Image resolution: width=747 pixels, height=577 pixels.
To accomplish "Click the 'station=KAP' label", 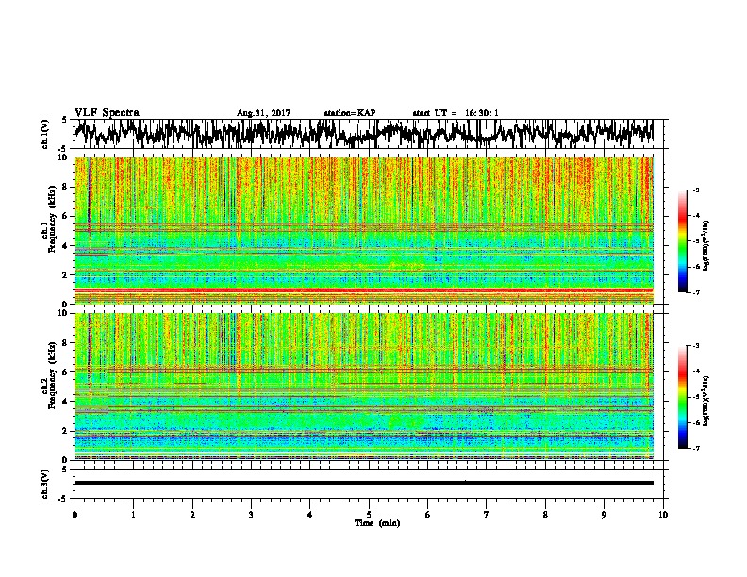I will (350, 113).
